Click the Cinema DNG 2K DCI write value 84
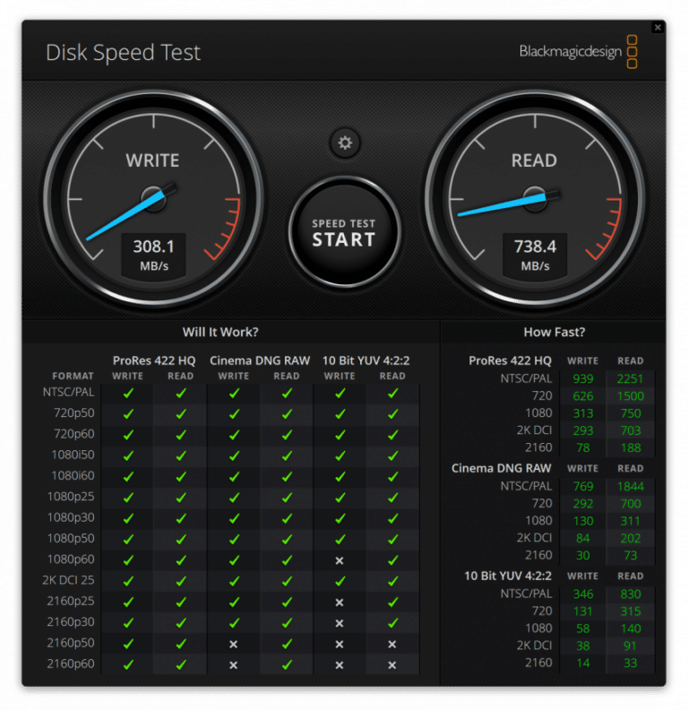This screenshot has width=688, height=711. pyautogui.click(x=583, y=538)
